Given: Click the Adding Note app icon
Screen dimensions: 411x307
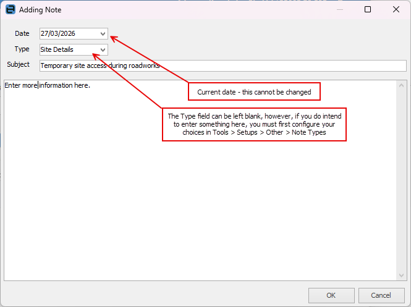Looking at the screenshot, I should point(11,10).
